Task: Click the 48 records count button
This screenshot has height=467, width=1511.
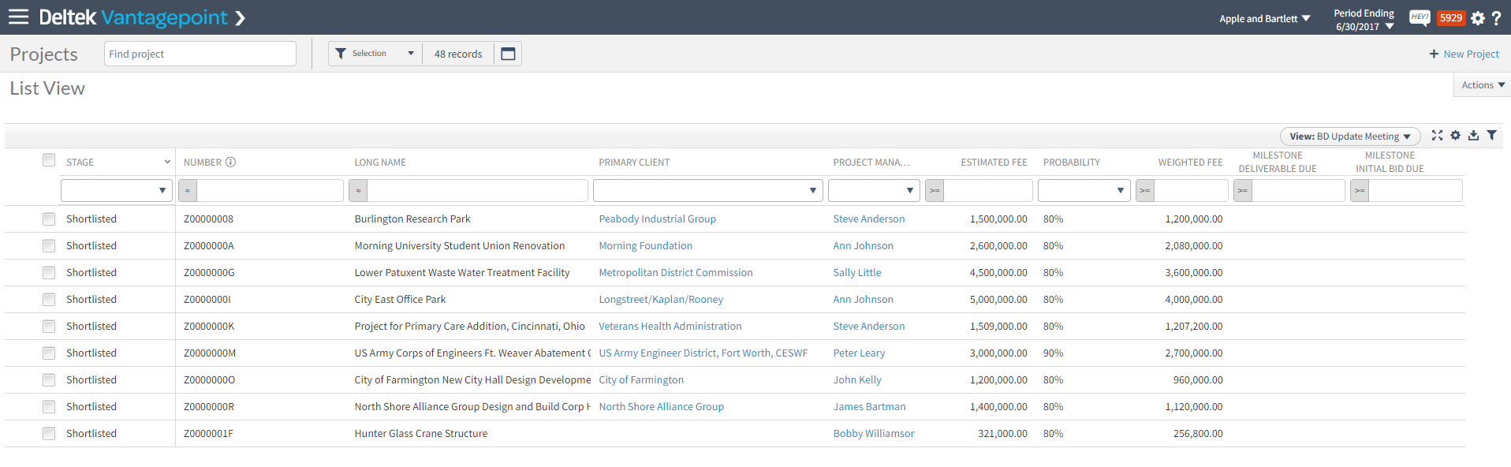Action: (x=458, y=54)
